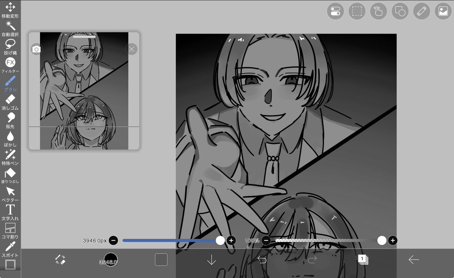Tap the down arrow hide toolbar button
The image size is (454, 278).
pos(211,260)
